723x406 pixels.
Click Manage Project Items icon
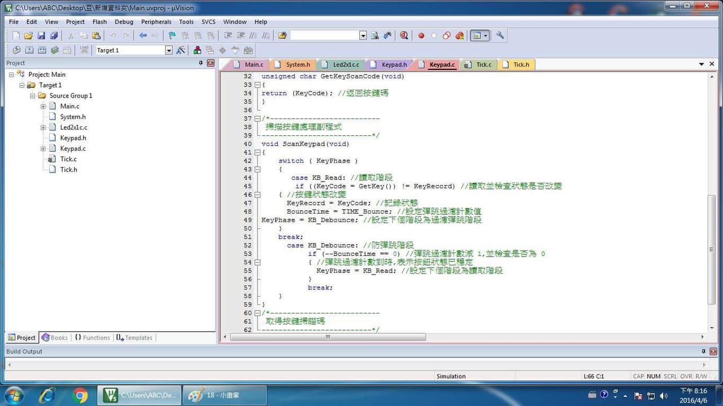coord(197,50)
